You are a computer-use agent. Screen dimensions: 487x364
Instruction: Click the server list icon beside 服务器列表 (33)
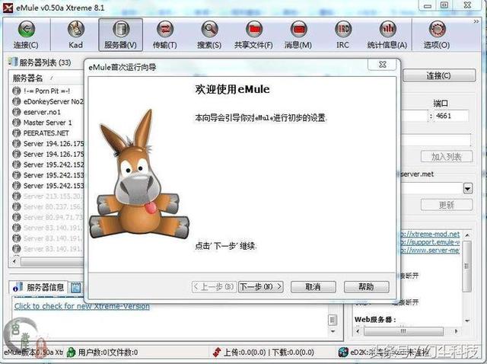tap(13, 62)
